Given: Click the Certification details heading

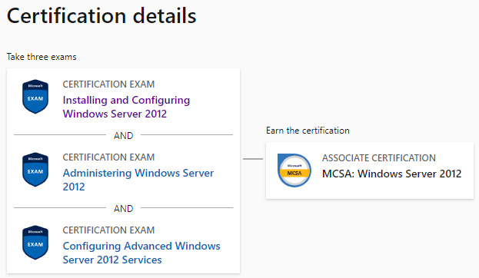Looking at the screenshot, I should [101, 16].
